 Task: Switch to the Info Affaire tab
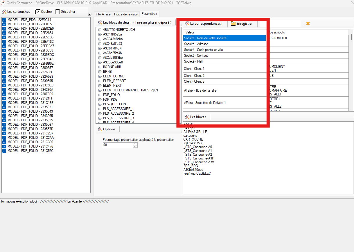[103, 14]
